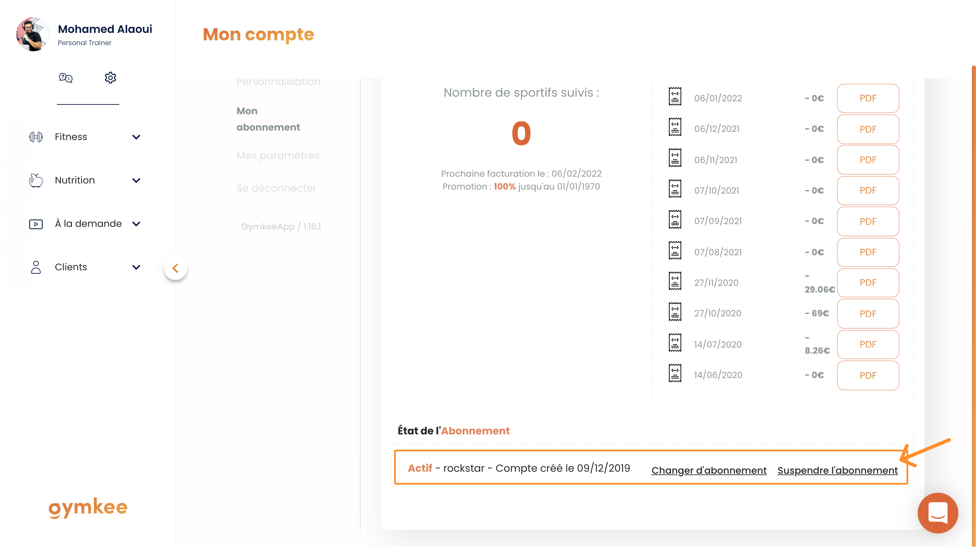Click the 8.26€ invoice amount
The width and height of the screenshot is (976, 547).
(x=817, y=345)
